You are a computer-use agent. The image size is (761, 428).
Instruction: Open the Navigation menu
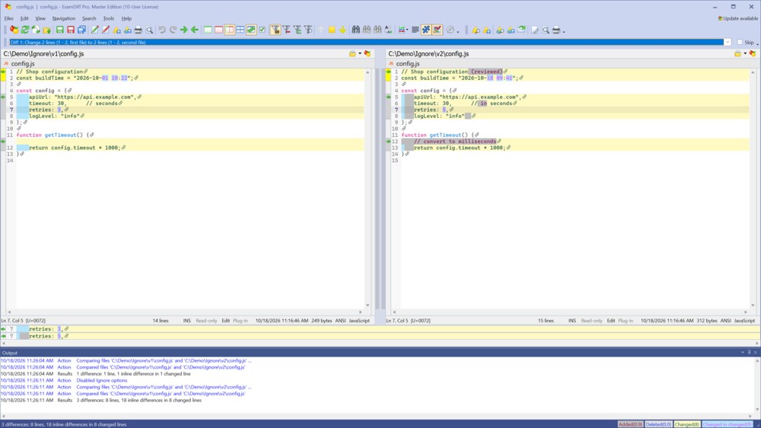click(64, 18)
